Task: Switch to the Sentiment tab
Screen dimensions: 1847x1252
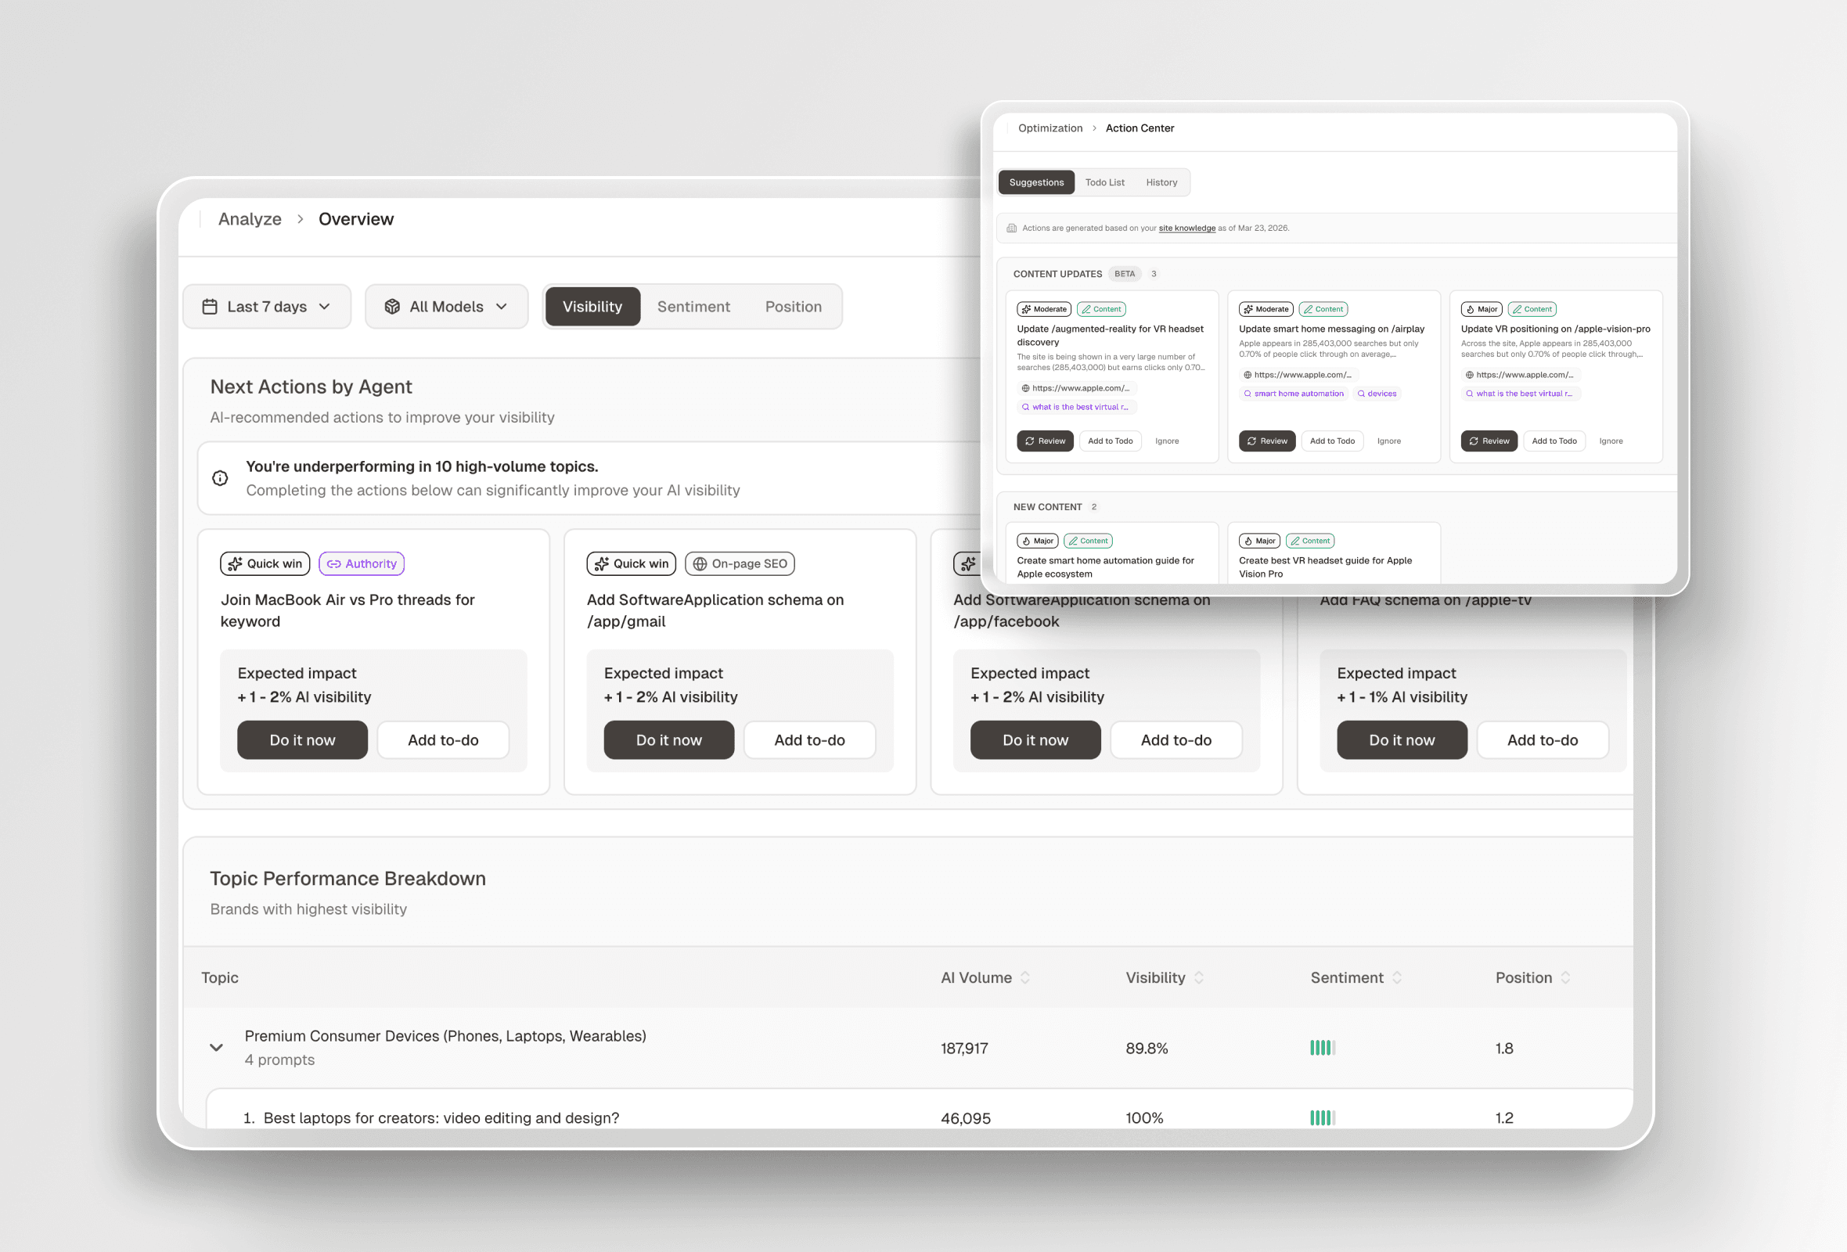Action: (x=693, y=307)
